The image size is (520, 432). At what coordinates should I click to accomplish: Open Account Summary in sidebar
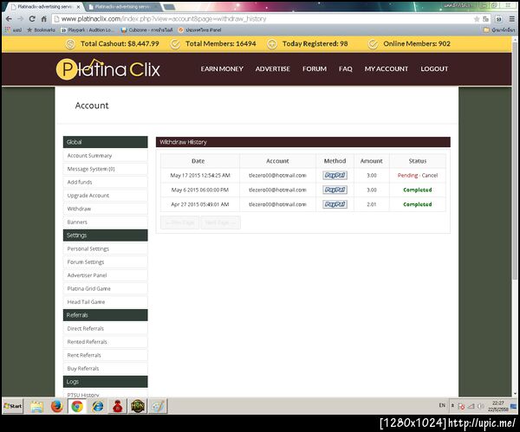[x=105, y=156]
